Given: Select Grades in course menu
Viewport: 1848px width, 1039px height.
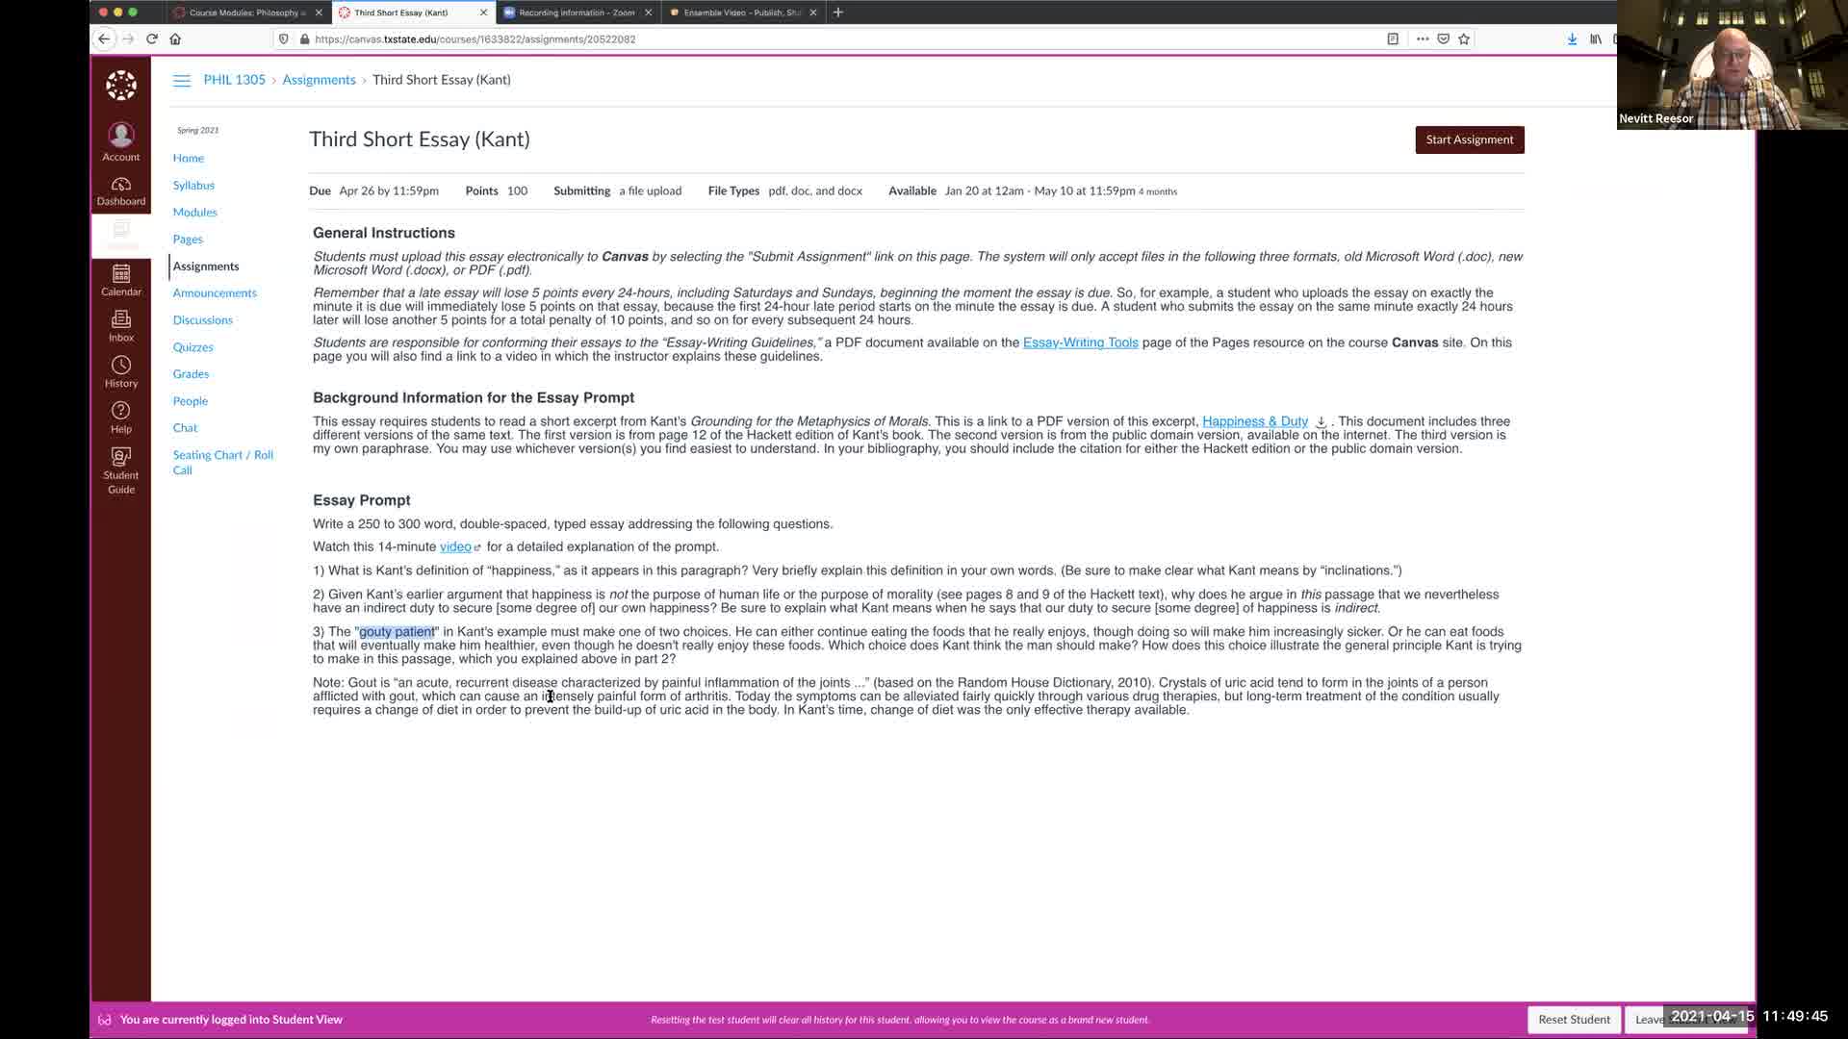Looking at the screenshot, I should point(191,373).
